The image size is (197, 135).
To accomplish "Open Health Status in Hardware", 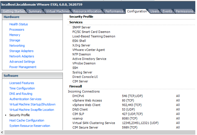I will pyautogui.click(x=19, y=24).
